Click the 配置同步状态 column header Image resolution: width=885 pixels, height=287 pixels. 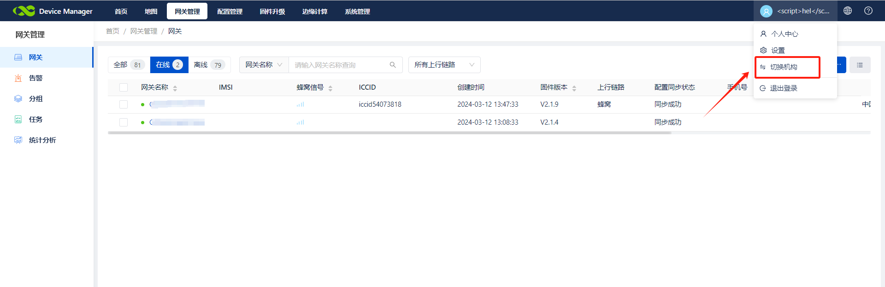[x=674, y=87]
